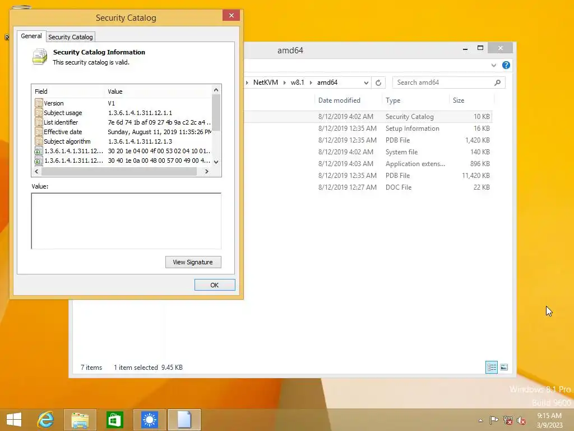Click the horizontal scrollbar thumb in field list
Screen dimensions: 574x431
click(119, 171)
